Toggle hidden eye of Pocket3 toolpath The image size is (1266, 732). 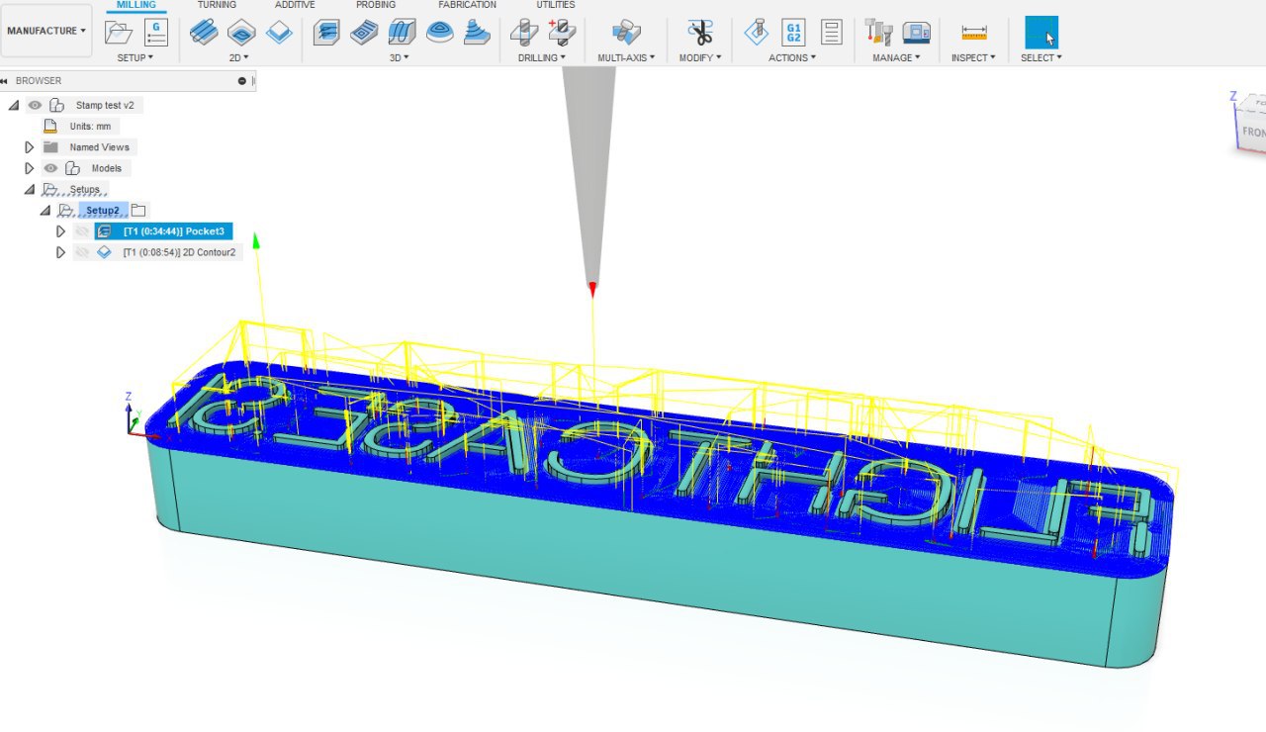tap(81, 231)
